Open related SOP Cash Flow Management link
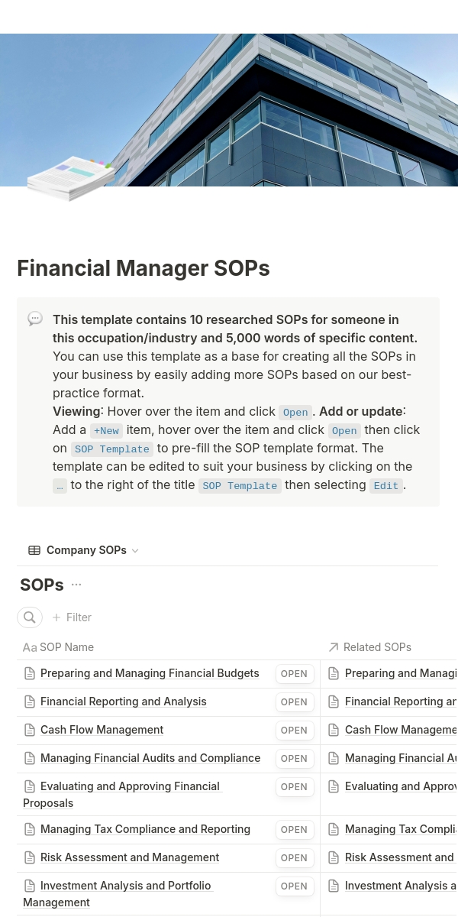This screenshot has width=458, height=917. tap(401, 730)
